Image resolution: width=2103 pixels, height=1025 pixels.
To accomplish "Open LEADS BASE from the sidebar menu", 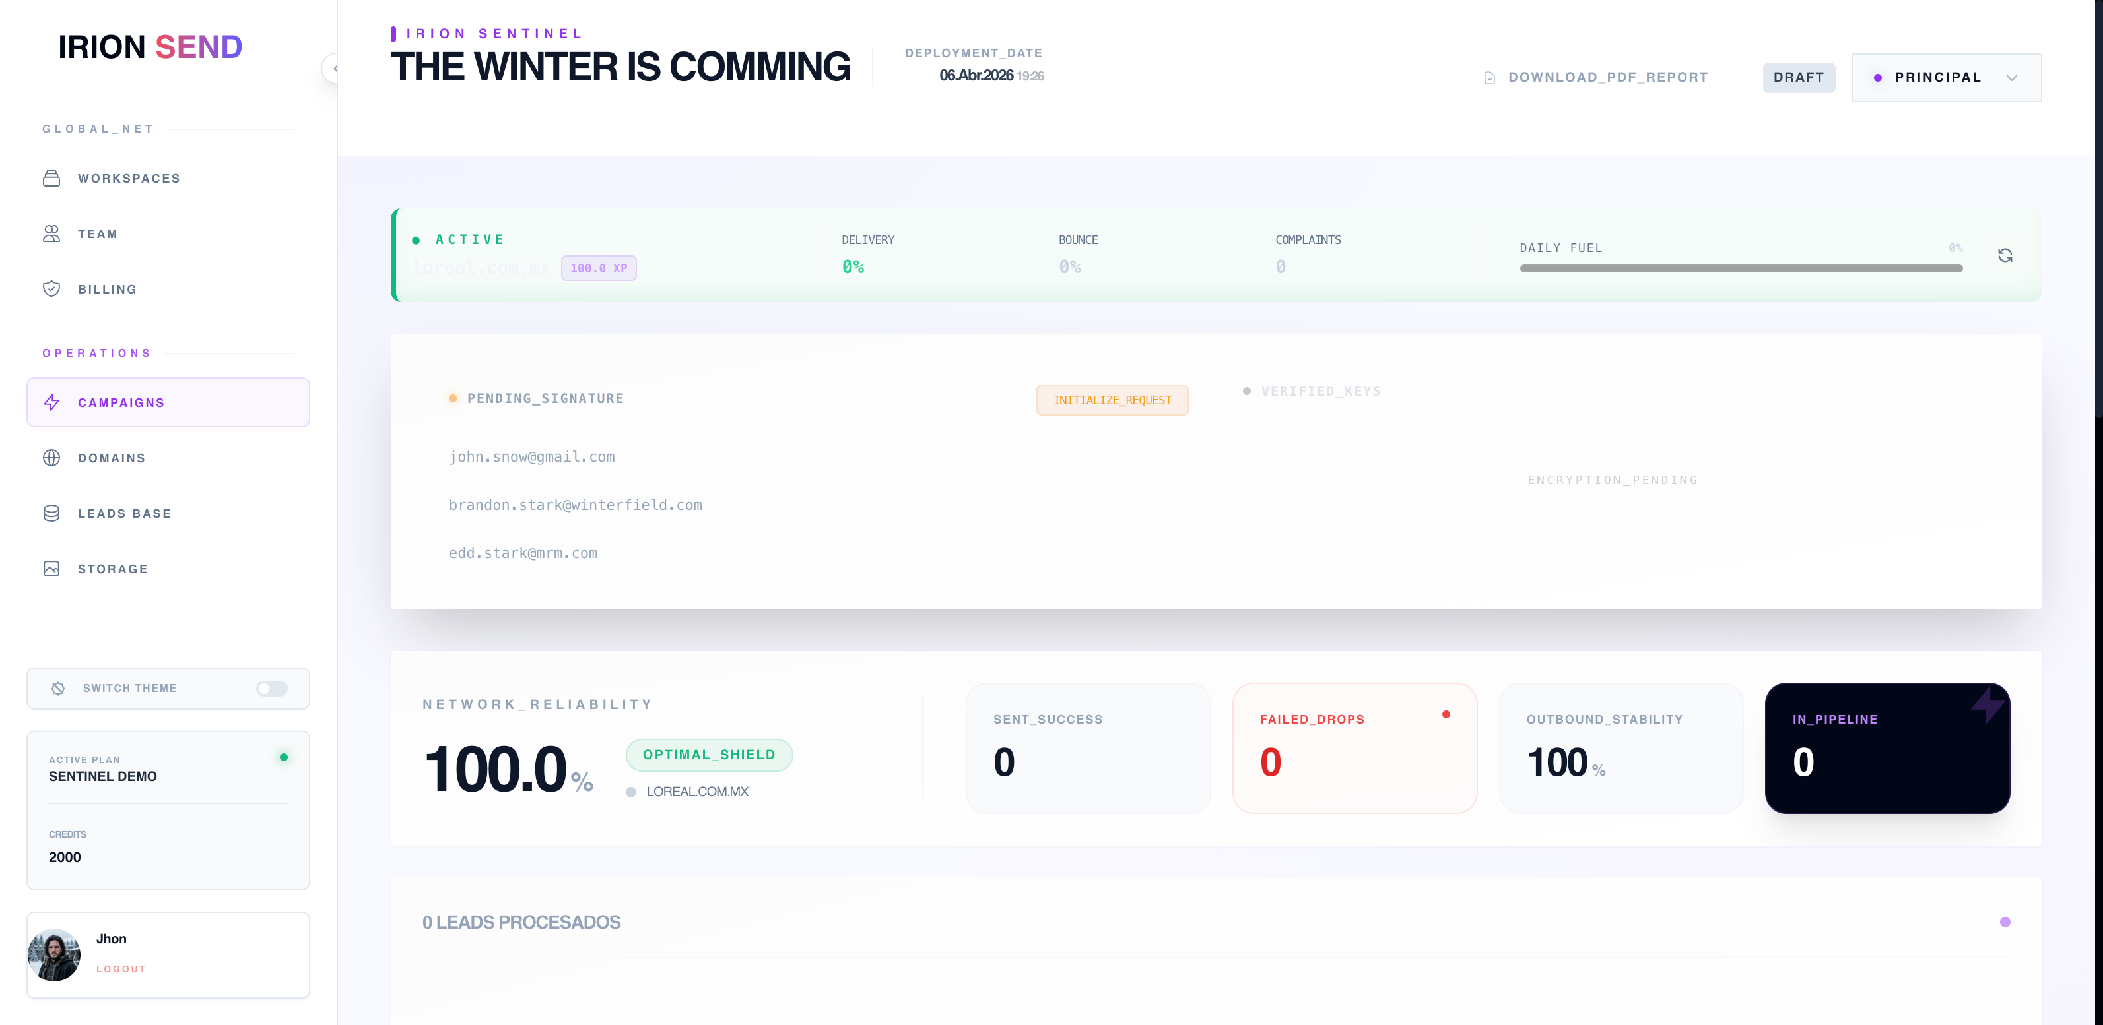I will pos(124,513).
